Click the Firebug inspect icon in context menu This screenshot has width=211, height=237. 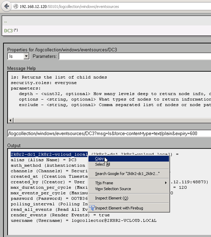click(x=92, y=208)
